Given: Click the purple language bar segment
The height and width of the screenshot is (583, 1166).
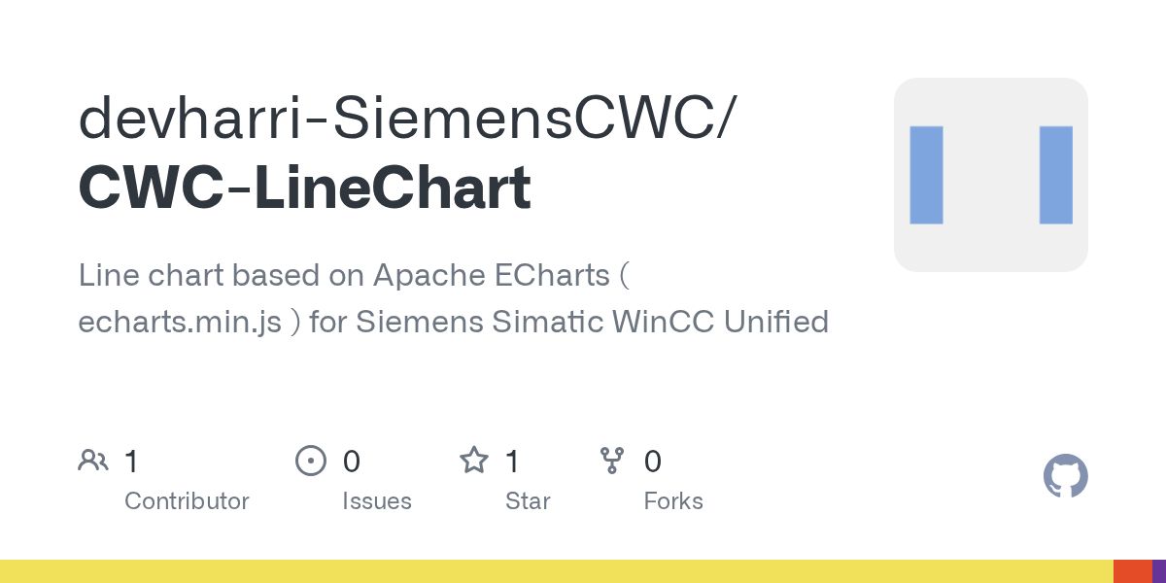Looking at the screenshot, I should click(x=1159, y=571).
